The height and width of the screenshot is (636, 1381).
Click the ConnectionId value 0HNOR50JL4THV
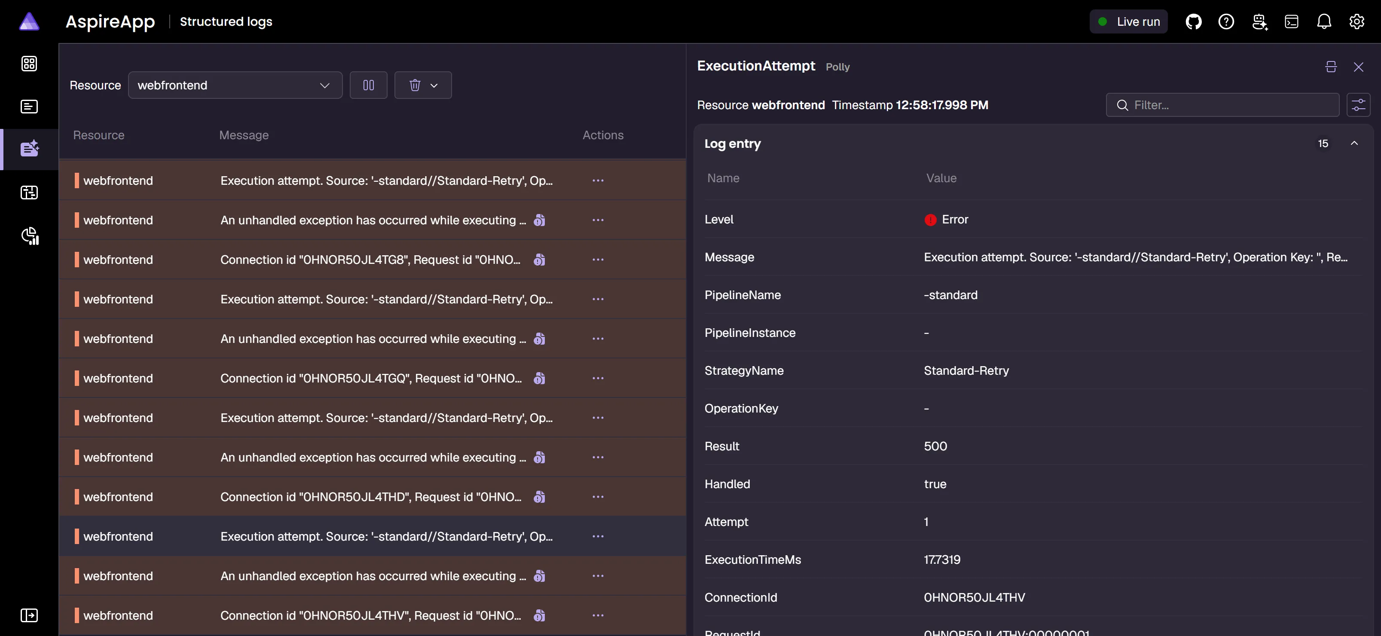click(974, 597)
